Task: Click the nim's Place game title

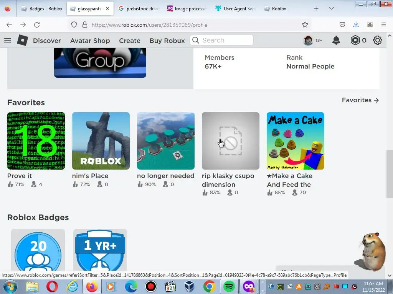Action: [90, 176]
